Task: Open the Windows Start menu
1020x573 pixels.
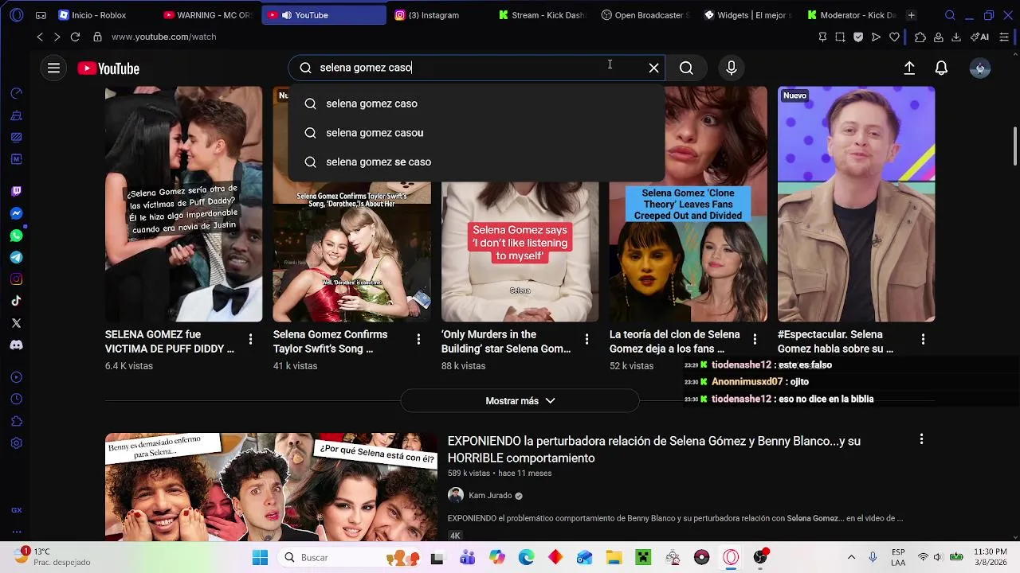Action: [x=261, y=558]
